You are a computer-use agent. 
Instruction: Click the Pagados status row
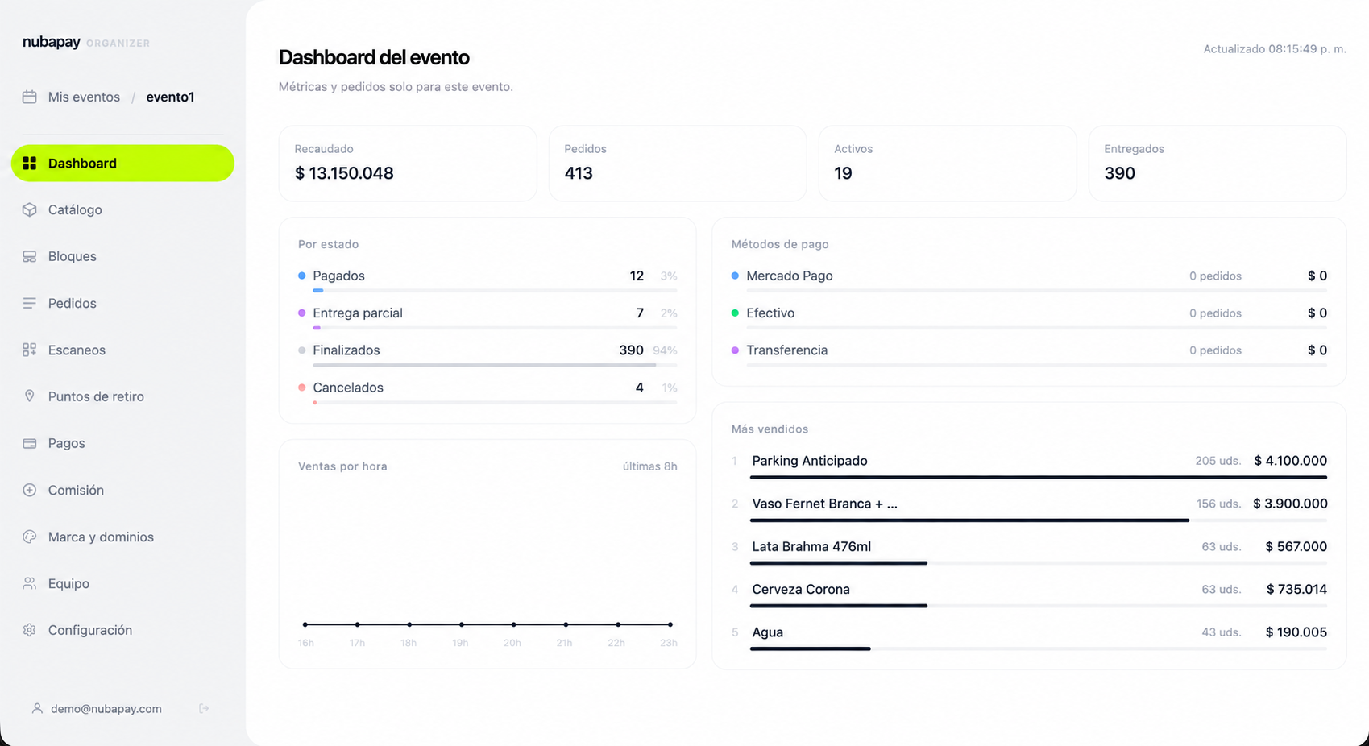[x=487, y=279]
